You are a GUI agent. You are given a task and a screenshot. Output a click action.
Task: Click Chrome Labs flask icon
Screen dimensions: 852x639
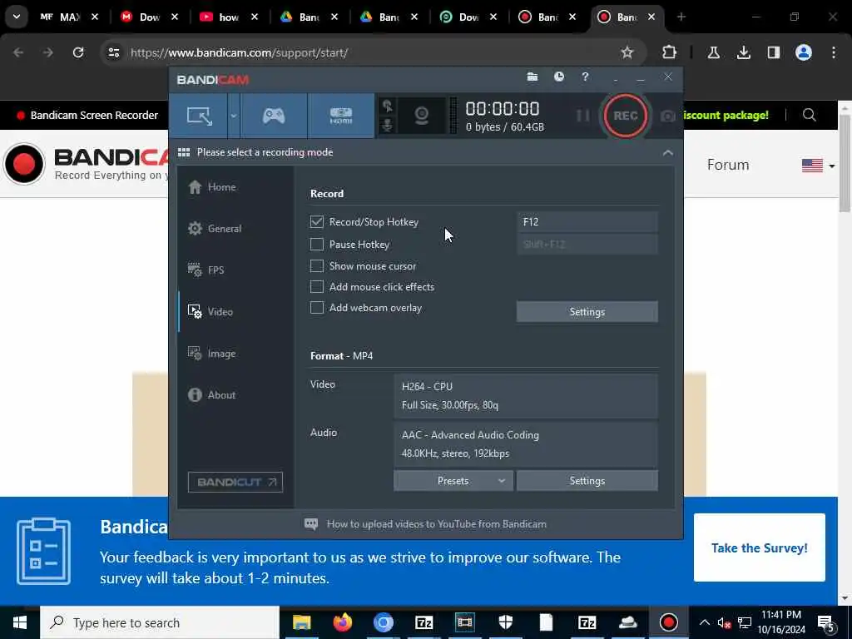713,52
